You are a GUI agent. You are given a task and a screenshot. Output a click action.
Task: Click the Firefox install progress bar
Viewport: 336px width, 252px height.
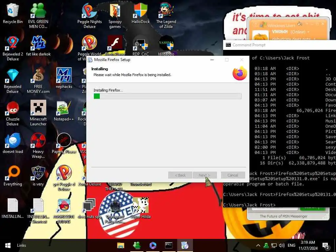click(168, 96)
